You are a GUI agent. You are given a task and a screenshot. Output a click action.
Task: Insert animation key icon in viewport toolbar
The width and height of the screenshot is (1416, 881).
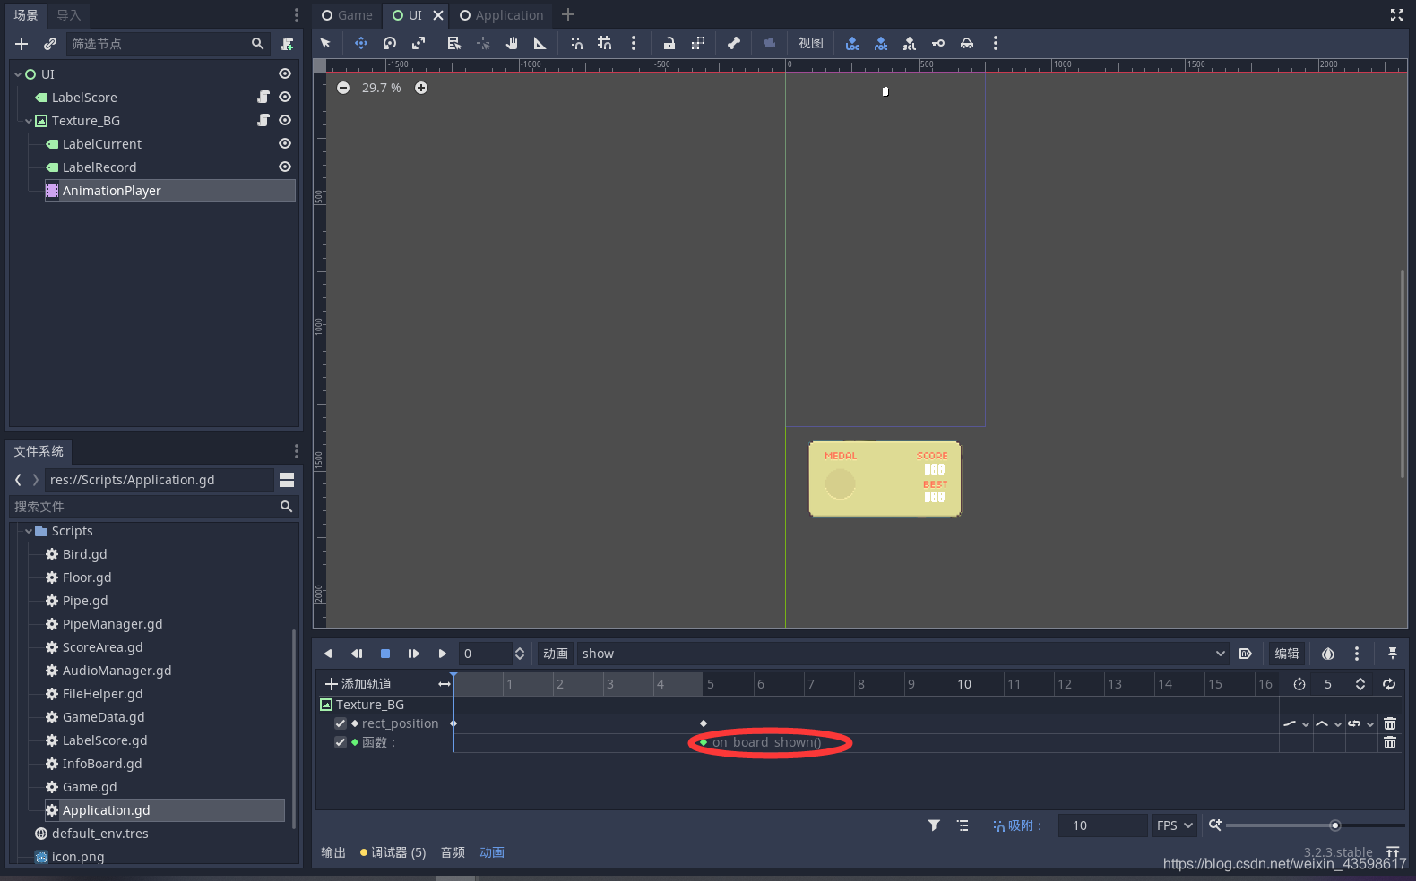[938, 43]
